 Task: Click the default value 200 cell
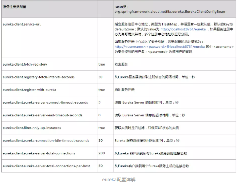point(101,153)
